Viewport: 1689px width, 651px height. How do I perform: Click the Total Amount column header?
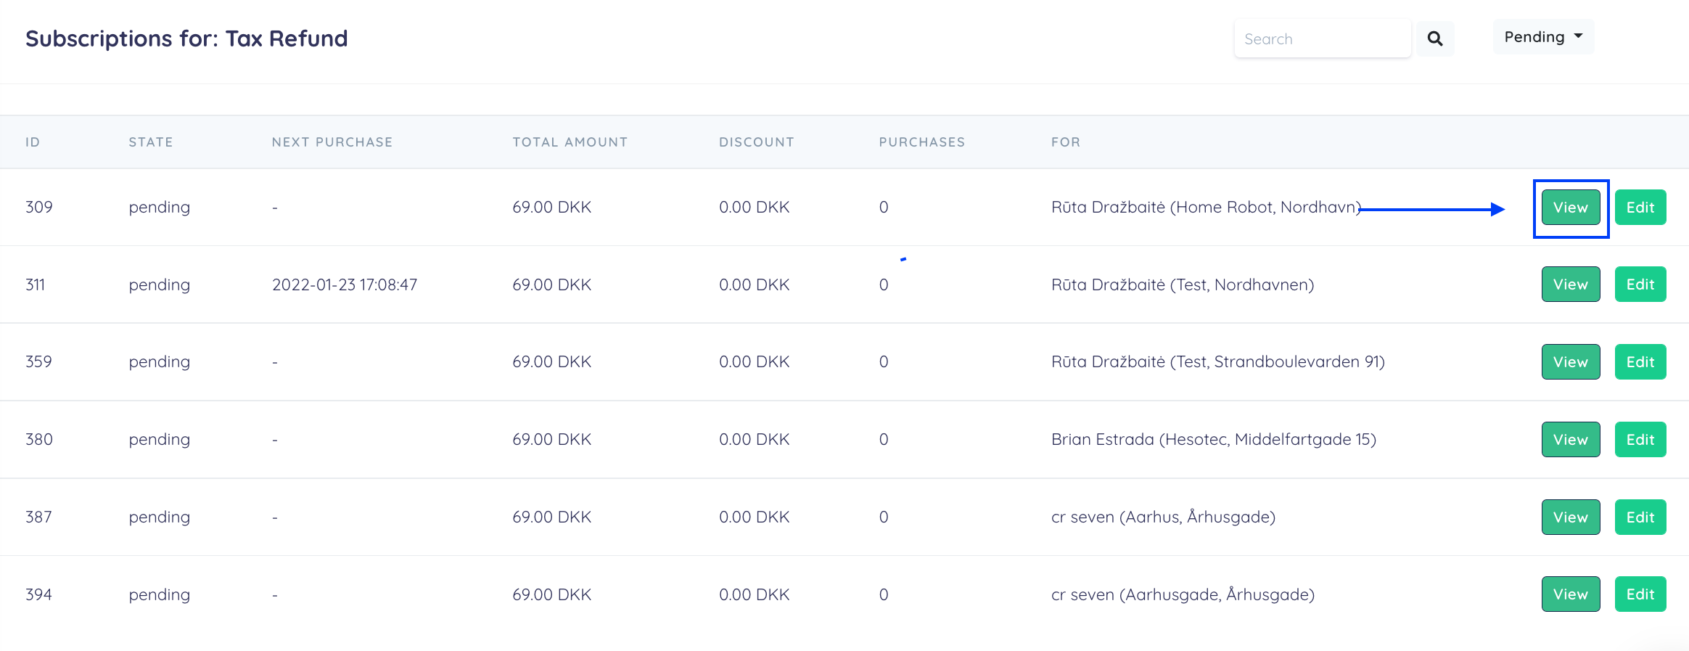(570, 142)
